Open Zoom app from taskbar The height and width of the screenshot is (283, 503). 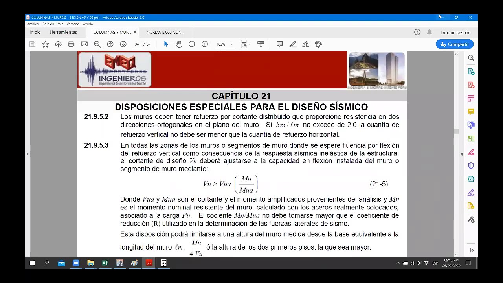(x=76, y=263)
